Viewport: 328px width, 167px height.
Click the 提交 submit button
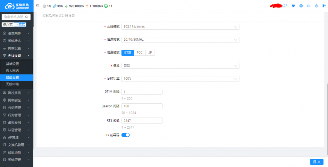coord(316,162)
